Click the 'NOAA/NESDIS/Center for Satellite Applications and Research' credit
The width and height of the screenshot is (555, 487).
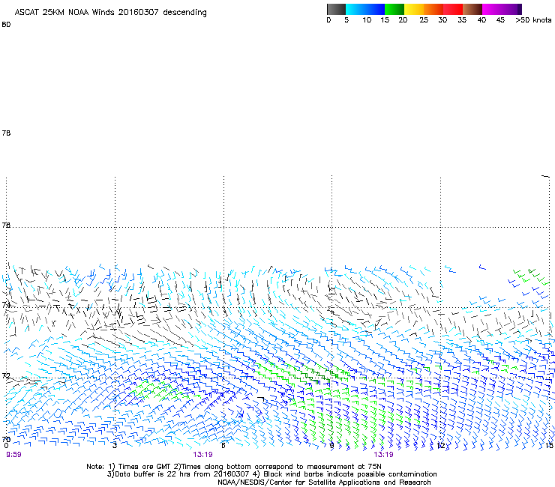click(324, 483)
